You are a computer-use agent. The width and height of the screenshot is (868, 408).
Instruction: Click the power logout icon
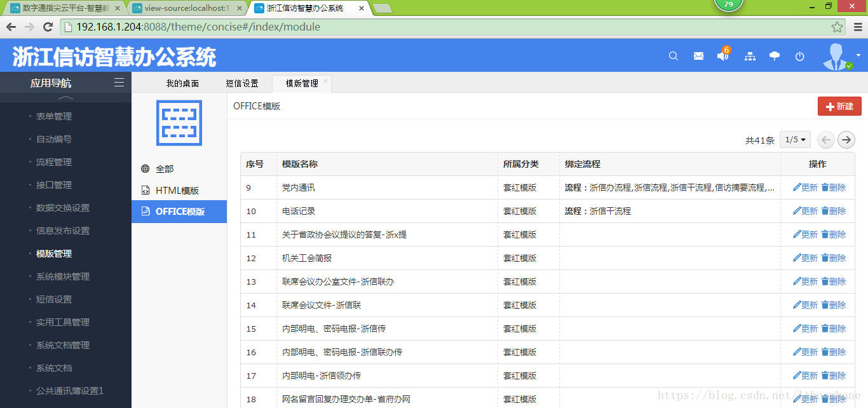coord(799,56)
